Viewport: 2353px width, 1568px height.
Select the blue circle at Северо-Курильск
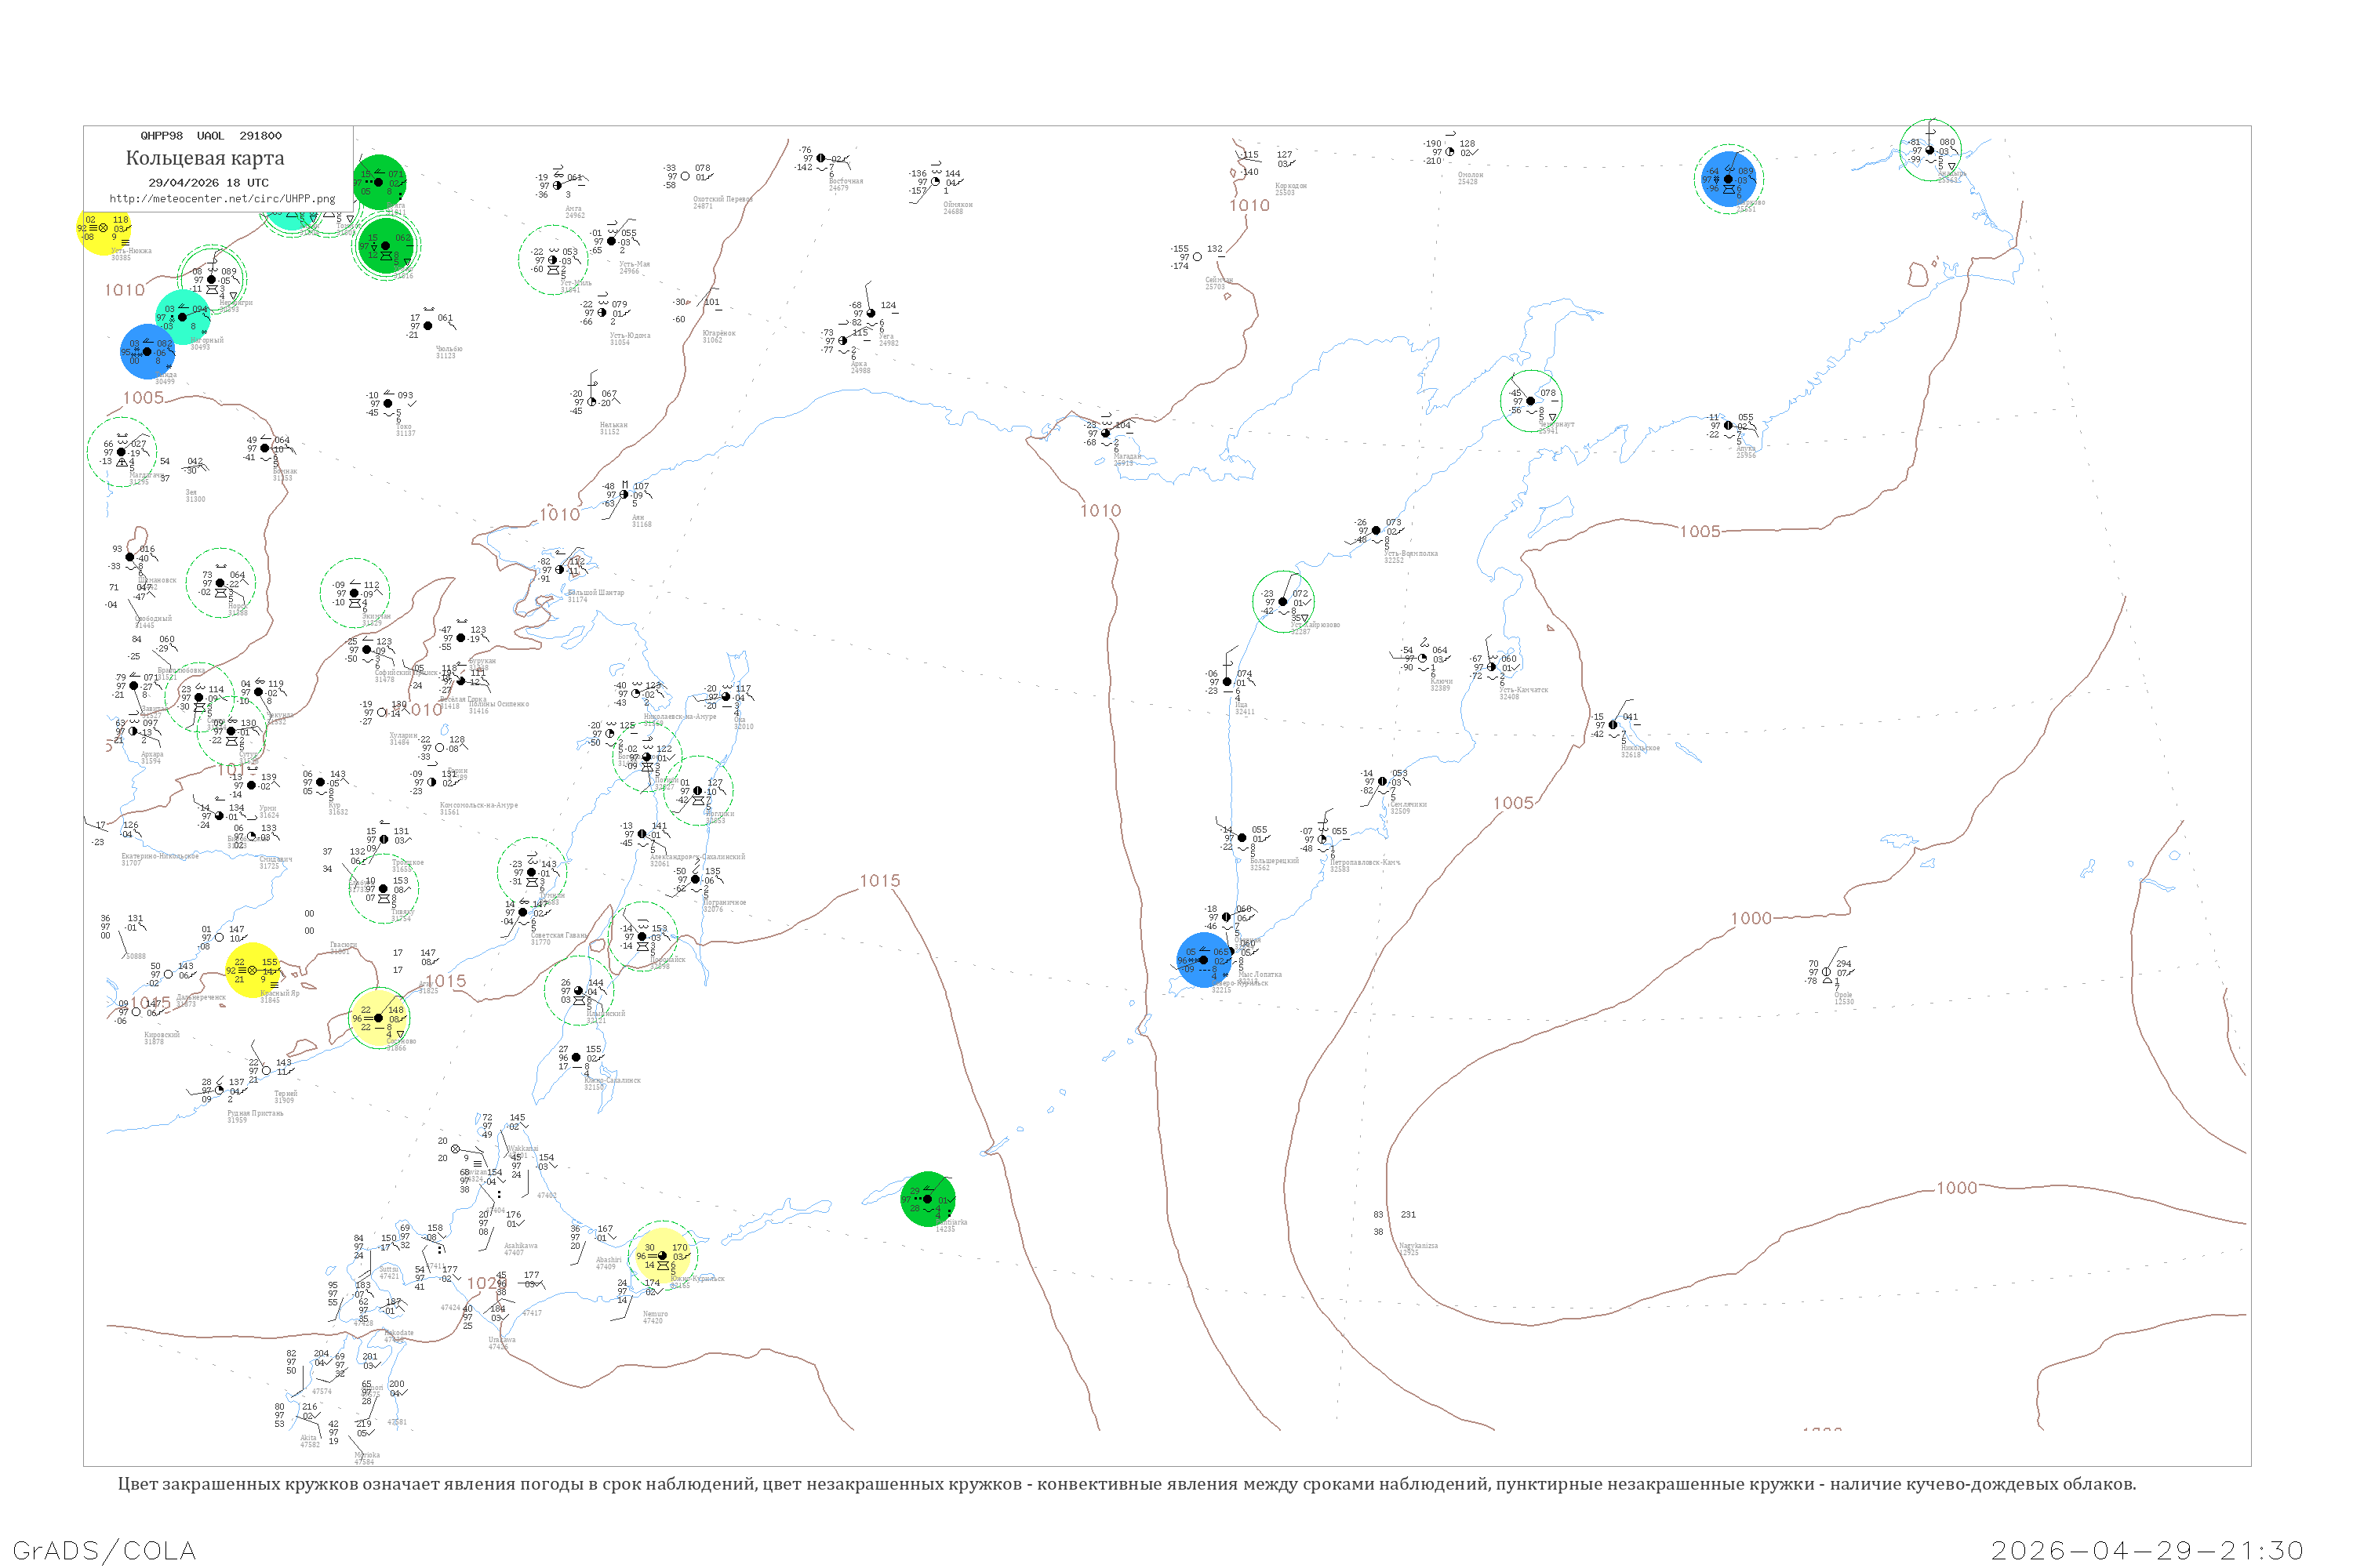(x=1203, y=960)
